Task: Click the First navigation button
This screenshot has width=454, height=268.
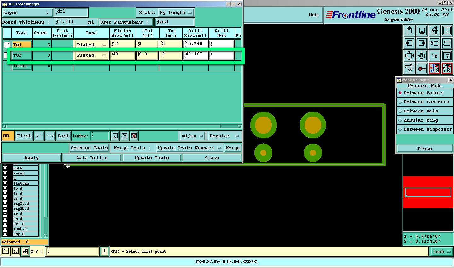Action: click(x=24, y=136)
